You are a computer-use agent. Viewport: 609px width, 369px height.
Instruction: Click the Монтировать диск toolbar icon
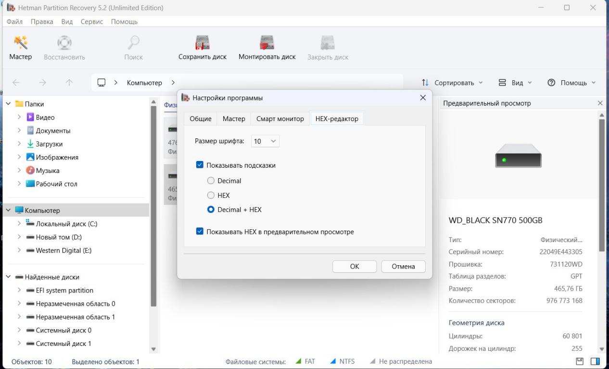point(267,43)
